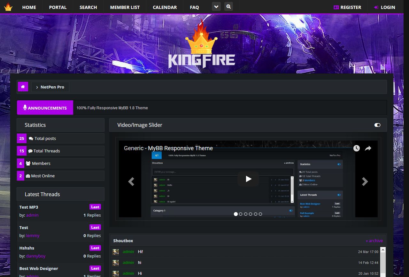Viewport: 409px width, 277px height.
Task: Open the PORTAL menu item
Action: (x=58, y=7)
